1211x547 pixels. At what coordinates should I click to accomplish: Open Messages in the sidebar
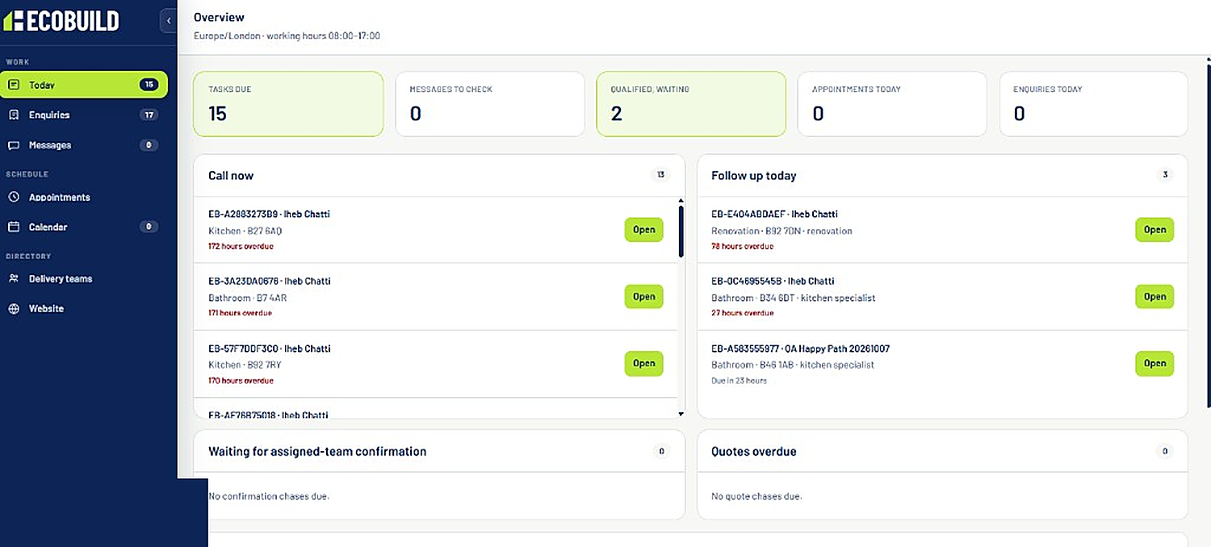click(84, 145)
